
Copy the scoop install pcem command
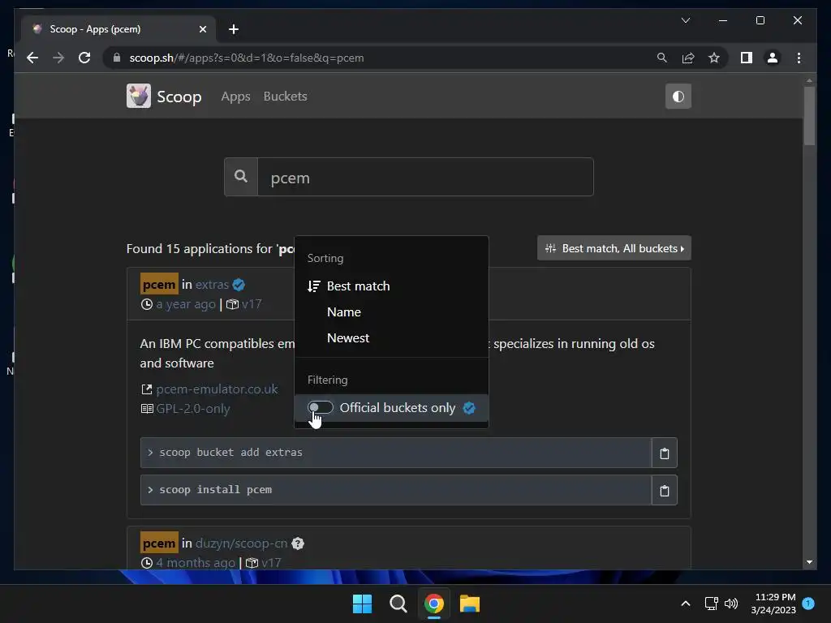point(664,490)
